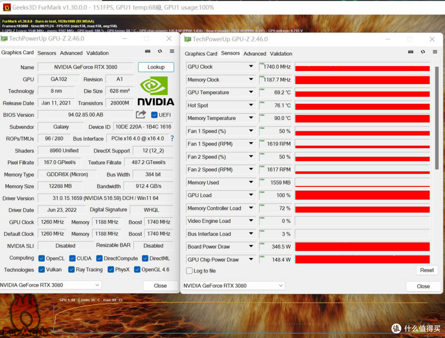This screenshot has width=445, height=338.
Task: Switch to Validation tab in left GPU-Z window
Action: tap(97, 53)
